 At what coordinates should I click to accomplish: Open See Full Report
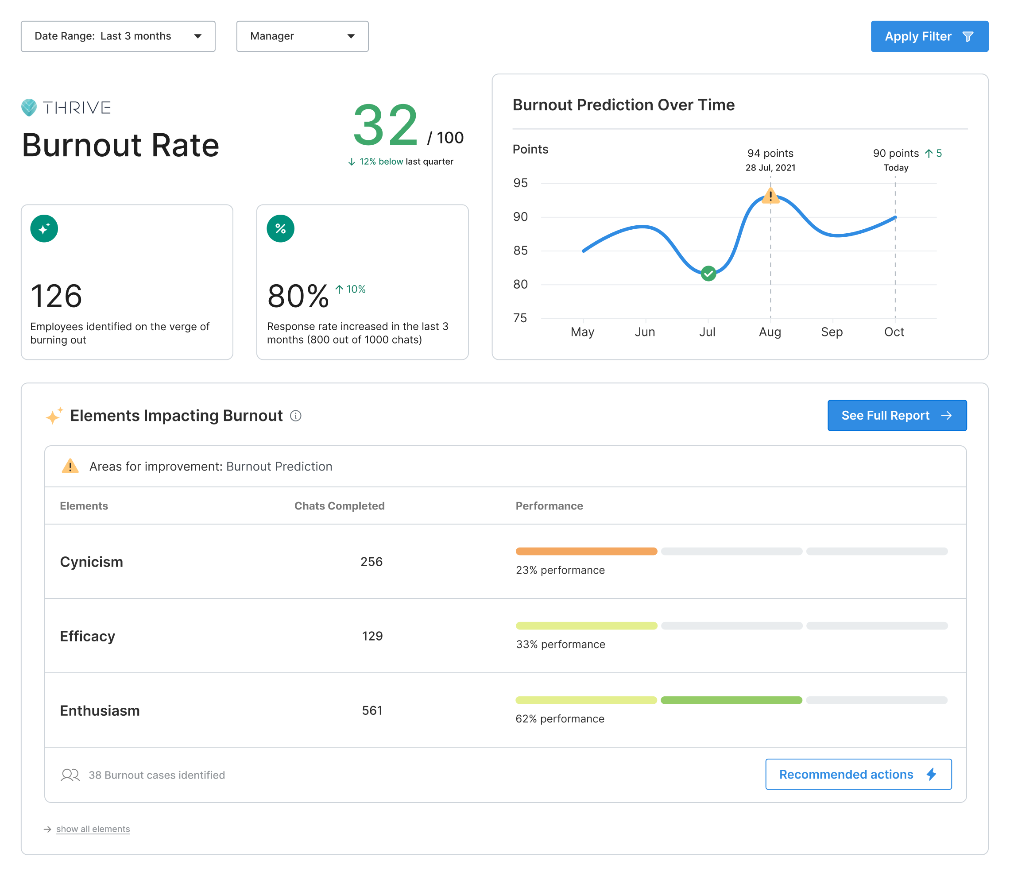[897, 416]
